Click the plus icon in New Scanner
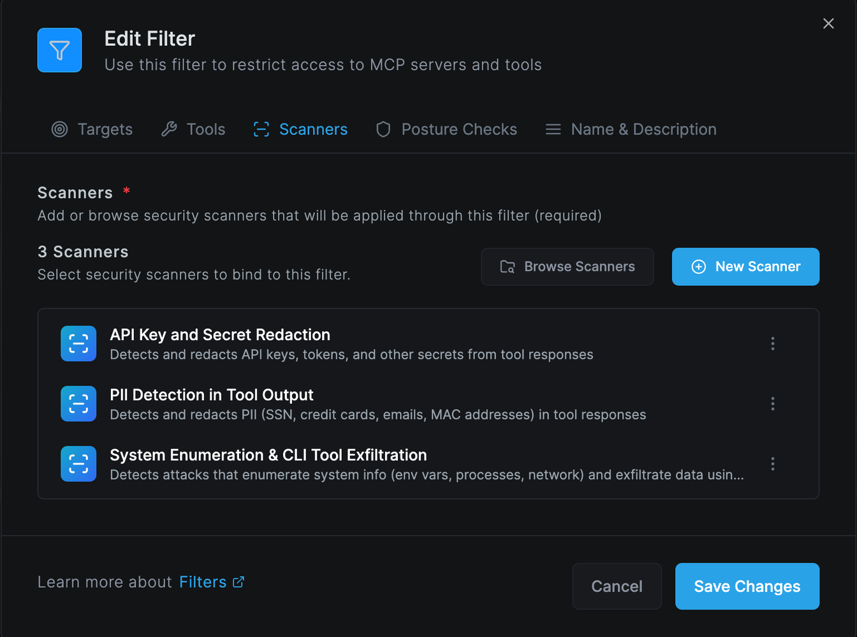The width and height of the screenshot is (857, 637). coord(699,267)
